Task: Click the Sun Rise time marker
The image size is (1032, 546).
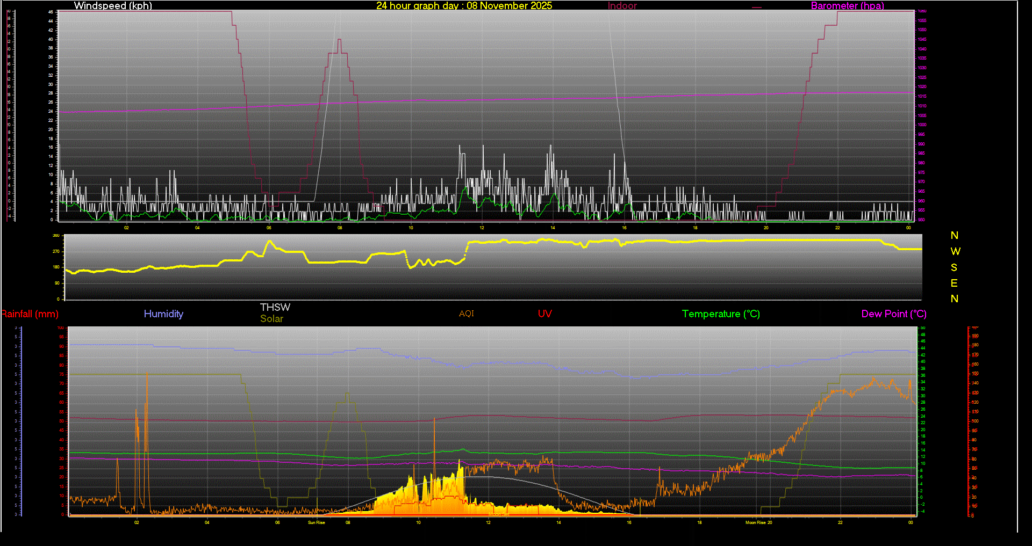Action: point(316,522)
